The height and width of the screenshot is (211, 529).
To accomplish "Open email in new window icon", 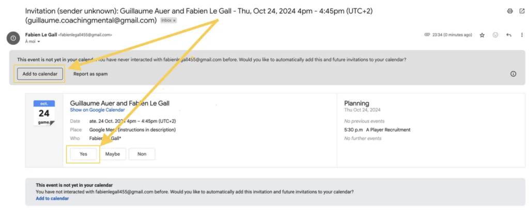I will (x=522, y=11).
